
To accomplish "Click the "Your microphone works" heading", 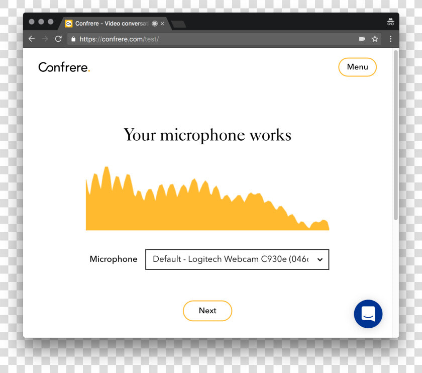I will click(207, 135).
